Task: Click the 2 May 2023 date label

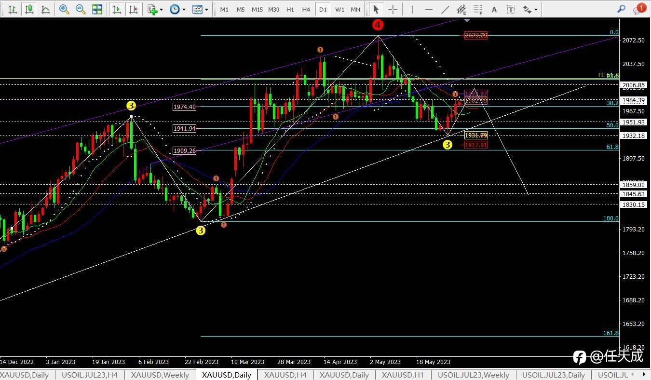Action: click(385, 362)
